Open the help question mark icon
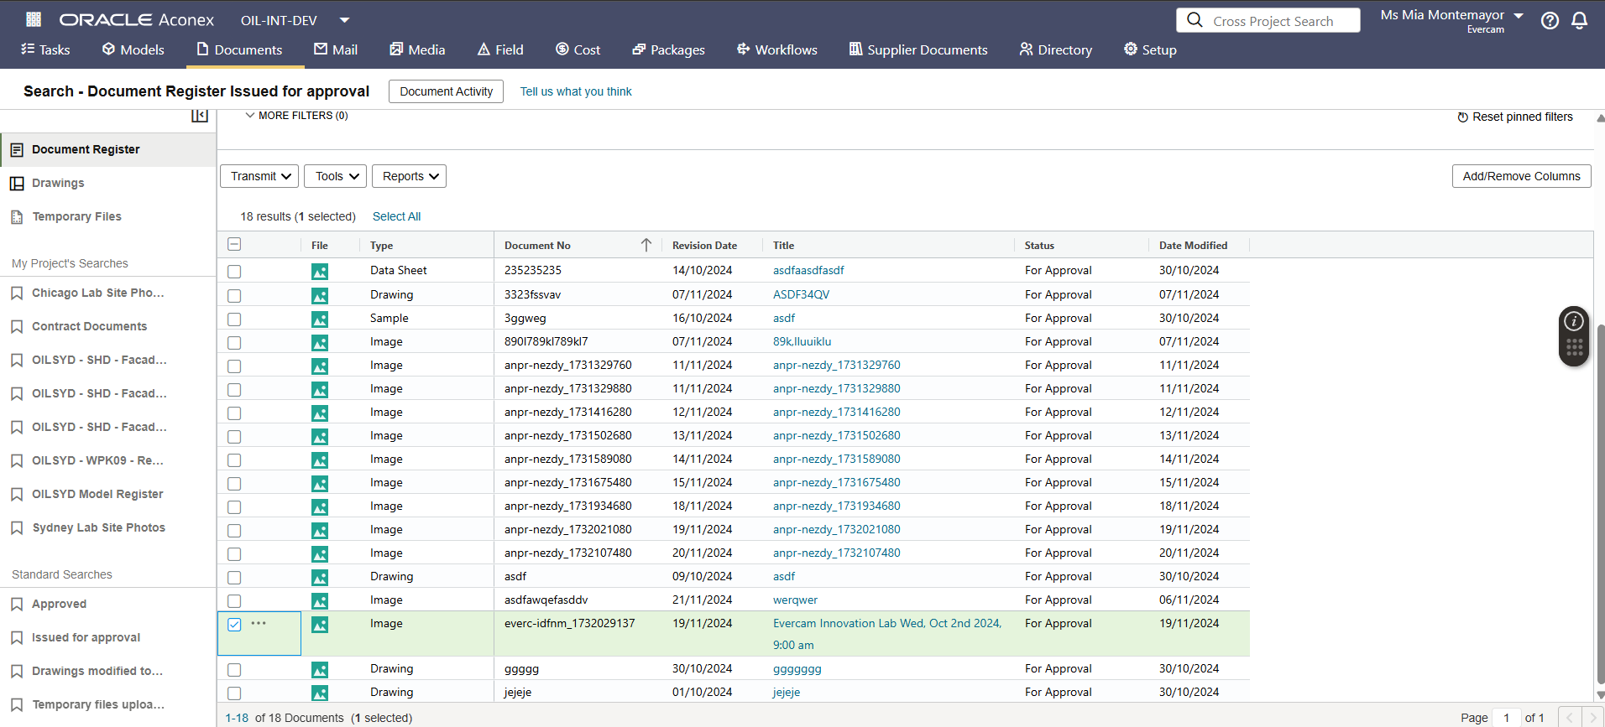This screenshot has height=727, width=1605. pos(1550,21)
